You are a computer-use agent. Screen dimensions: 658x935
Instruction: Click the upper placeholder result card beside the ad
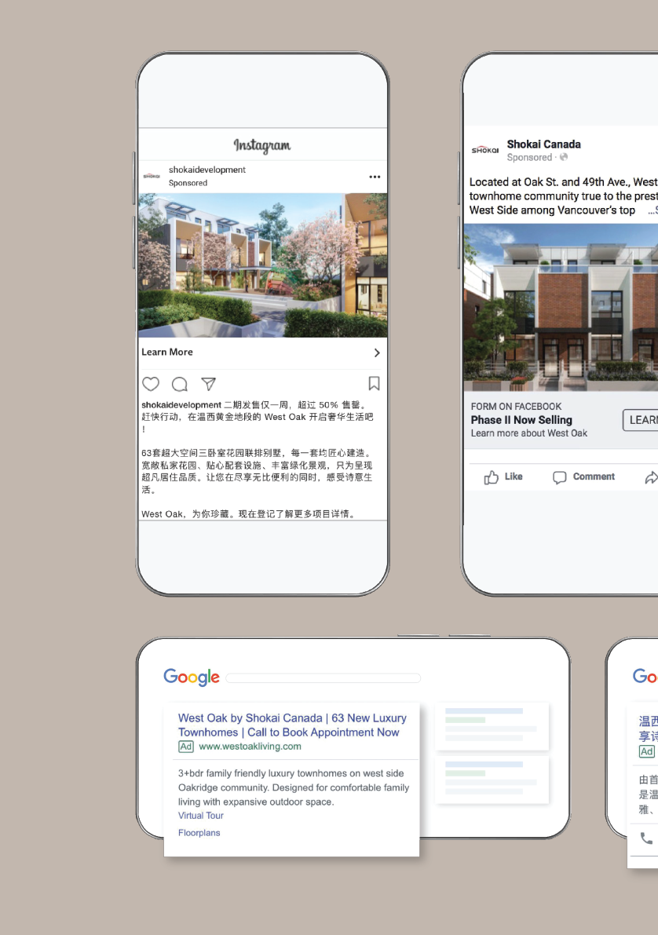point(492,727)
